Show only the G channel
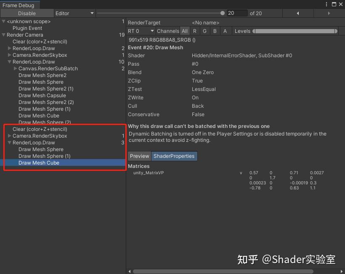This screenshot has height=274, width=345. (x=204, y=31)
